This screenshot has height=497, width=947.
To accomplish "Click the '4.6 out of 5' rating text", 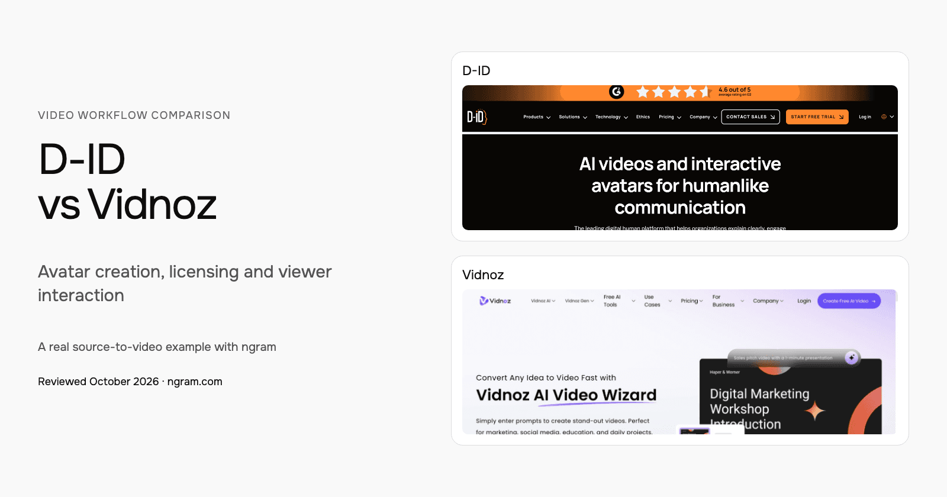I will [735, 90].
